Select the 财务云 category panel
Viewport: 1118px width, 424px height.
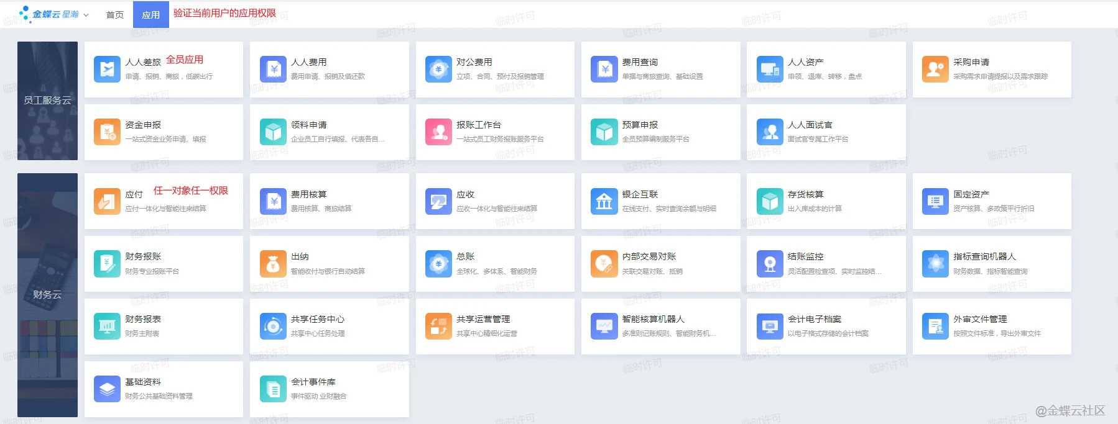pos(47,295)
